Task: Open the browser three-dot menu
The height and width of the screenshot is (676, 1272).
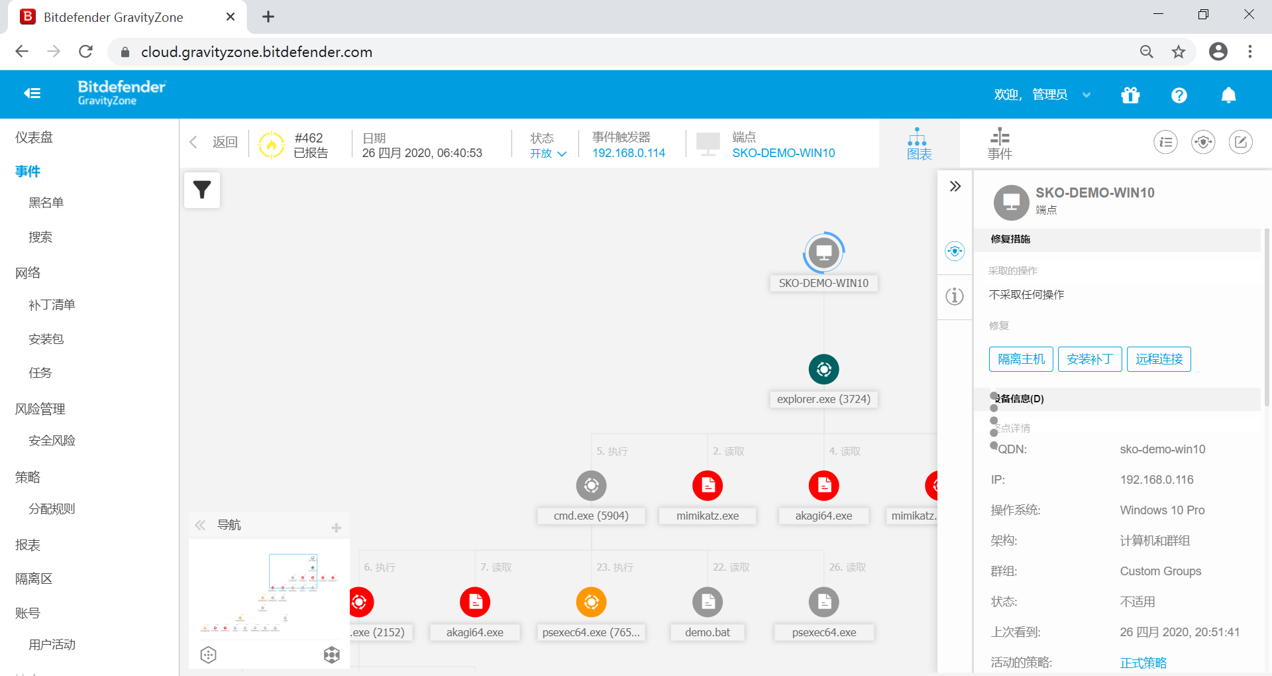Action: (x=1250, y=52)
